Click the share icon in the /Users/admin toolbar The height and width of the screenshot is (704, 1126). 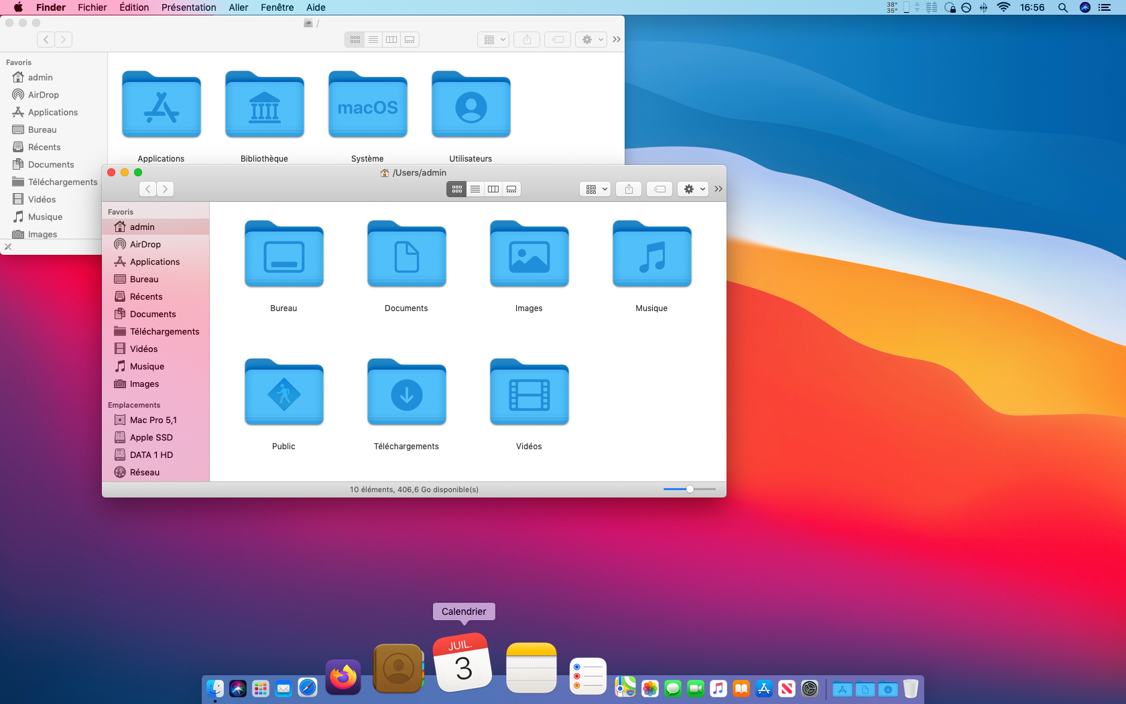tap(629, 189)
